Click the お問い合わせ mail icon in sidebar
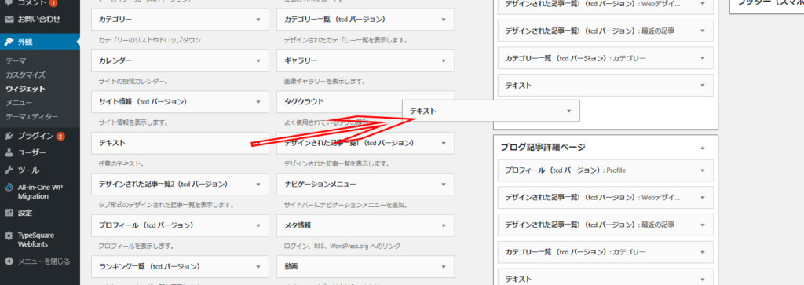The image size is (804, 285). click(9, 20)
